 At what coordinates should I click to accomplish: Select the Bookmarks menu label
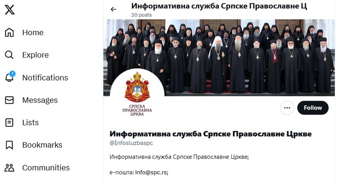(x=43, y=145)
